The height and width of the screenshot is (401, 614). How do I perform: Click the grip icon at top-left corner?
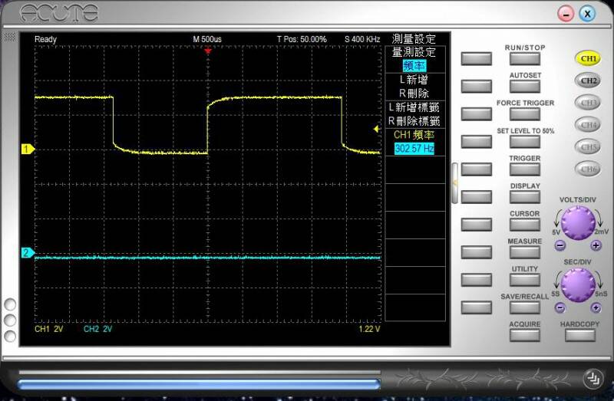pyautogui.click(x=9, y=37)
